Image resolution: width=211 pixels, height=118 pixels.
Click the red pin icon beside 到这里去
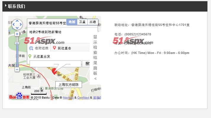(x=54, y=48)
